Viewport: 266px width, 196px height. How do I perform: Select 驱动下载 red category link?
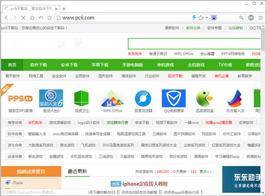175,76
